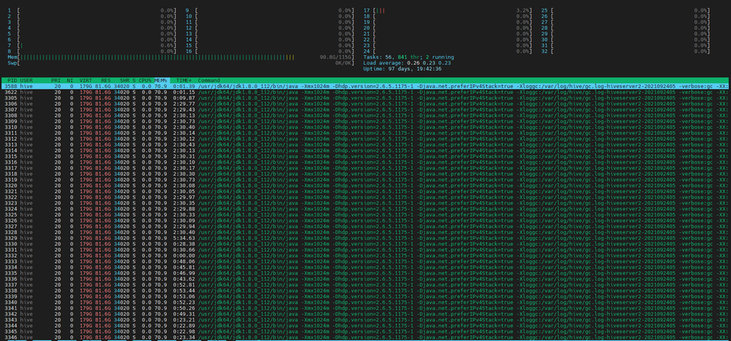Image resolution: width=731 pixels, height=341 pixels.
Task: Click the RES column header
Action: 105,80
